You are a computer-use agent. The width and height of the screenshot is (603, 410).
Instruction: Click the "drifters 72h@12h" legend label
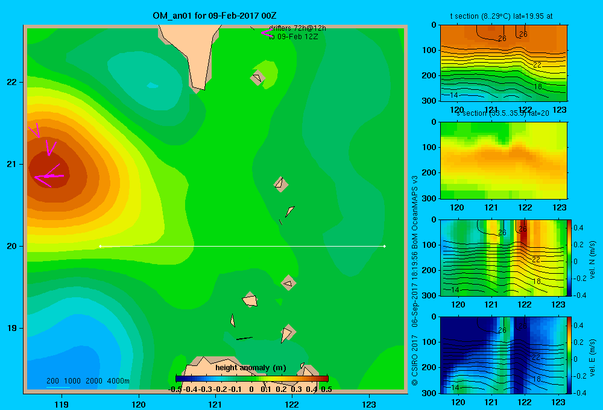click(x=297, y=28)
